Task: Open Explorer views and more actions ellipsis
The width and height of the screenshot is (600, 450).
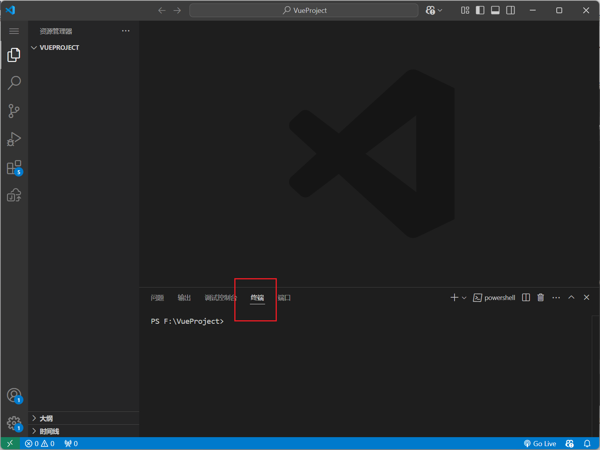Action: (126, 31)
